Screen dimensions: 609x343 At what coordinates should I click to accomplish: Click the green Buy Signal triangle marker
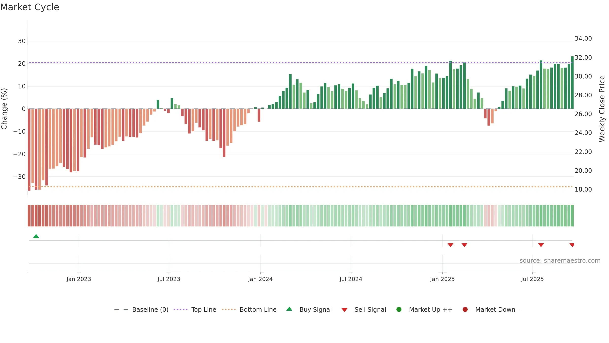36,236
